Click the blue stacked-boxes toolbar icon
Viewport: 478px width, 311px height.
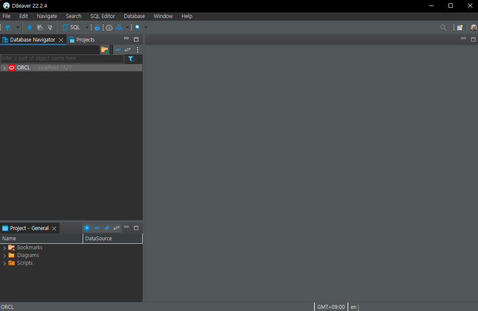[119, 27]
